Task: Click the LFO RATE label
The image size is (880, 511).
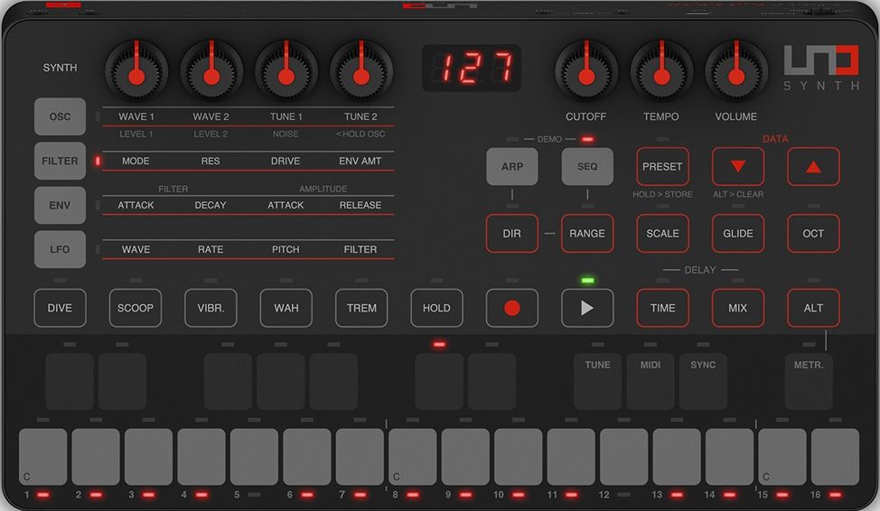Action: tap(211, 249)
